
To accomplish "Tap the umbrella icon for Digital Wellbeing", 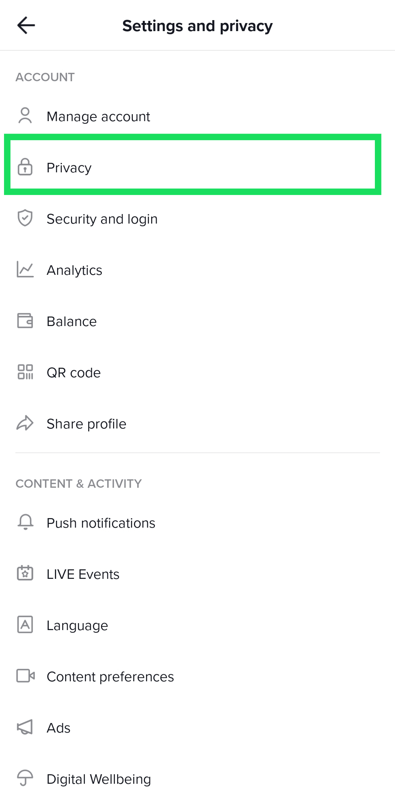I will (25, 778).
